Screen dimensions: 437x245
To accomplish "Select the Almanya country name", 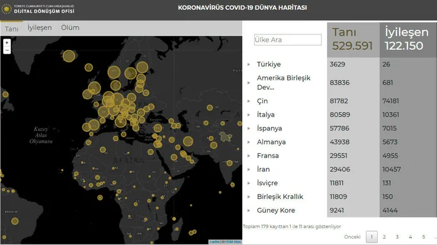I will point(271,142).
